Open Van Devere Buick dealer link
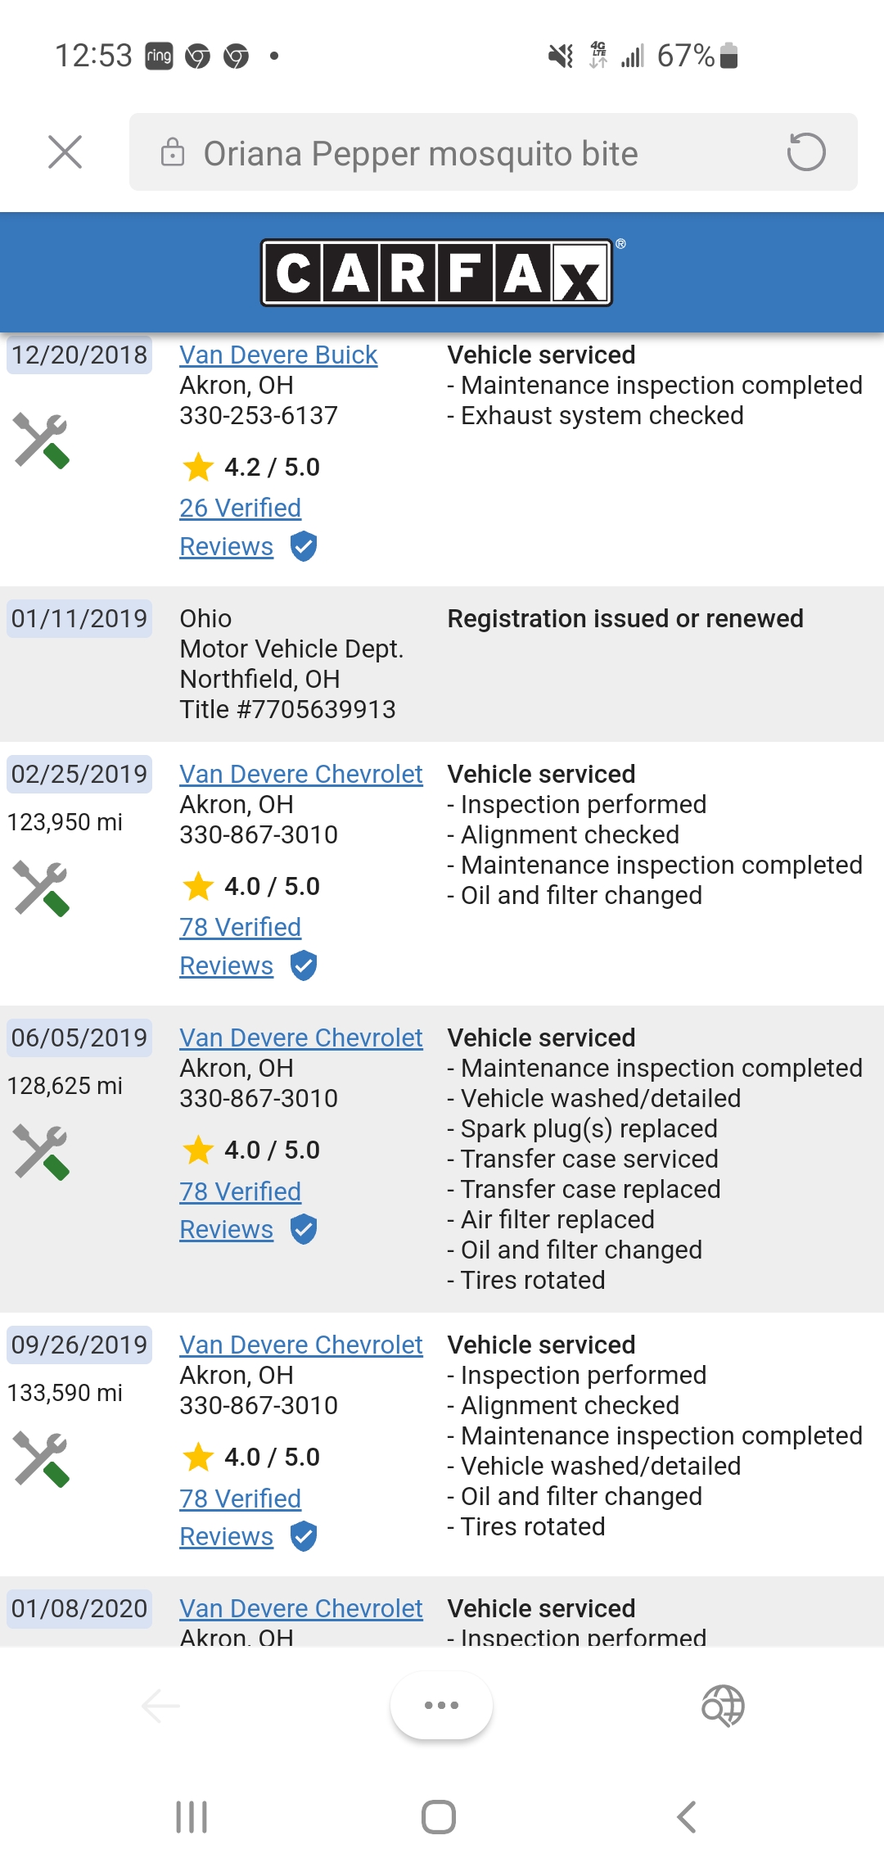Image resolution: width=884 pixels, height=1867 pixels. [278, 355]
